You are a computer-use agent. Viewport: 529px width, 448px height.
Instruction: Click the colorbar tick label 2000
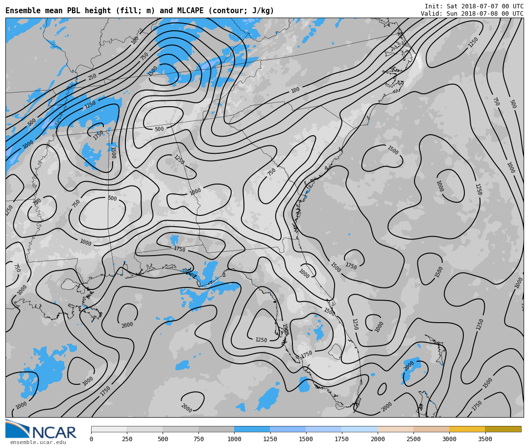(x=378, y=439)
